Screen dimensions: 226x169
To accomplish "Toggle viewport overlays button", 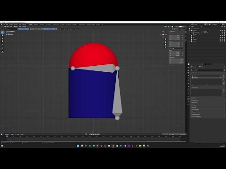I will [x=172, y=27].
